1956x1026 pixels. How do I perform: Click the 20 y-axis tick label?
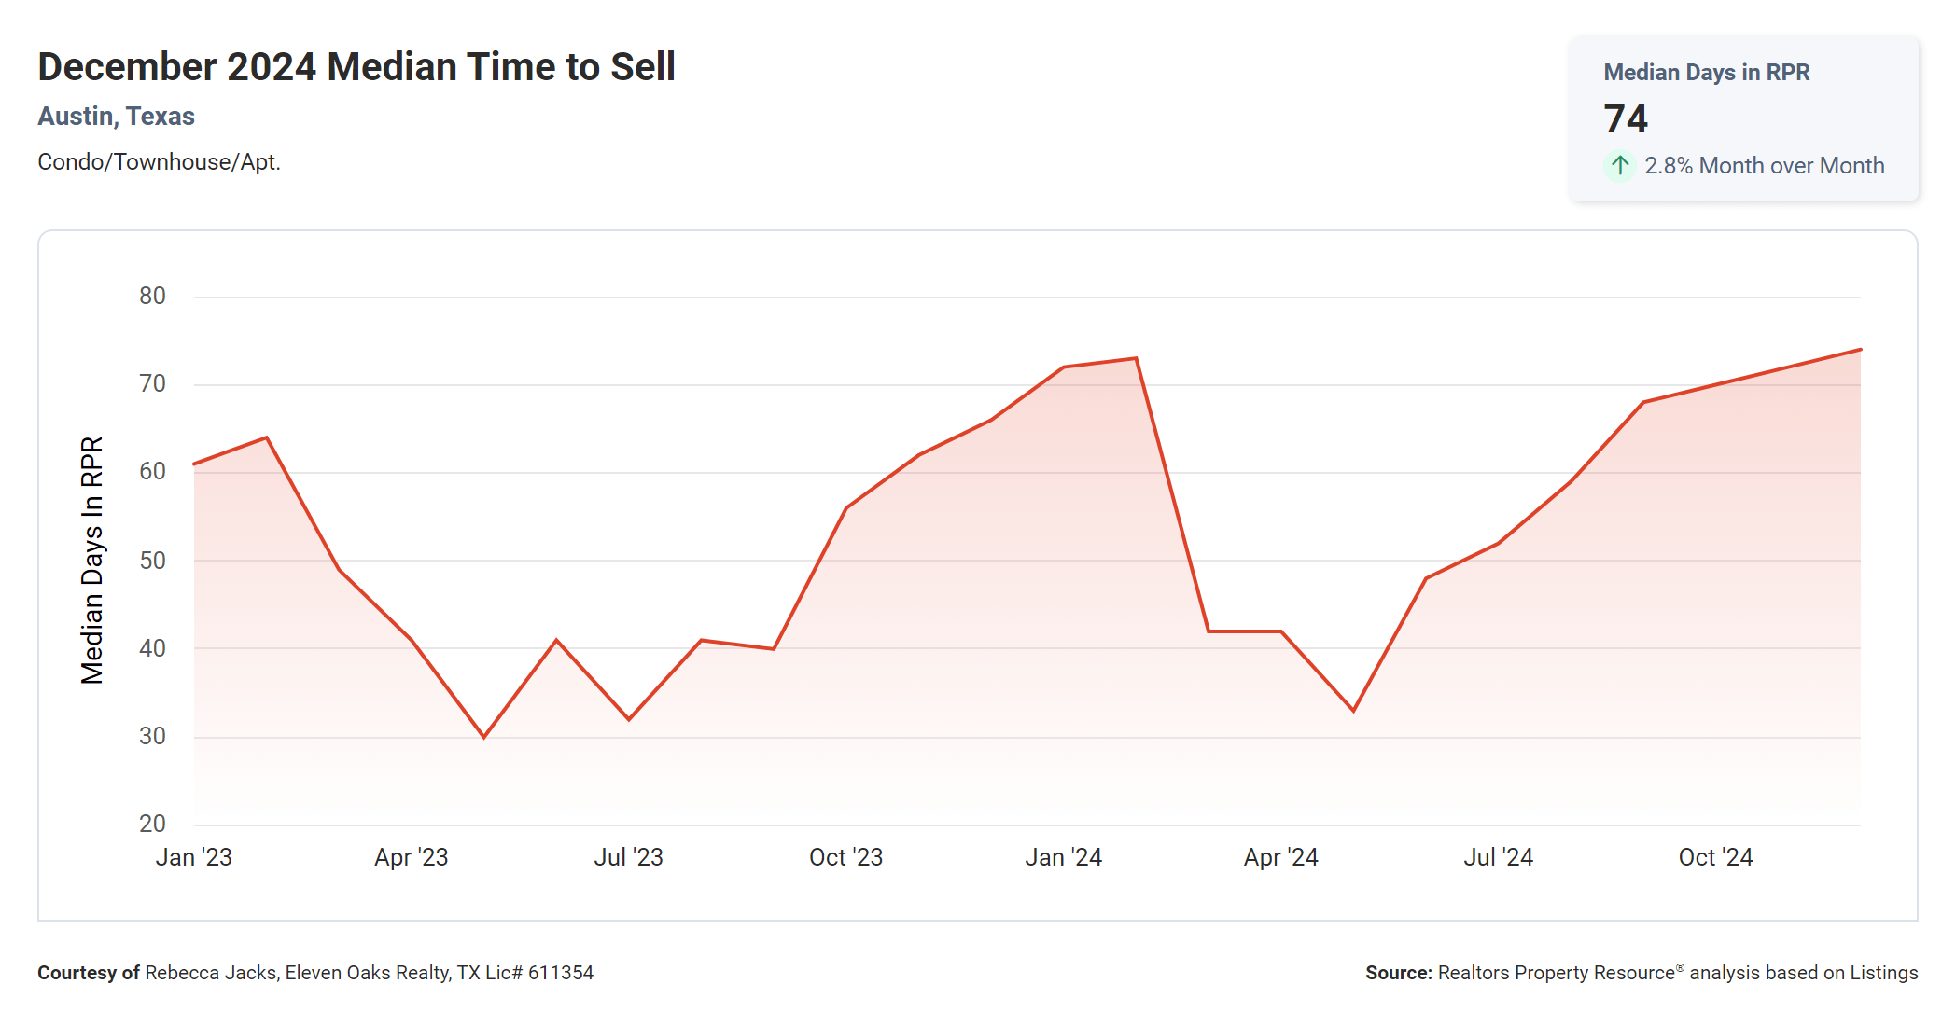152,824
